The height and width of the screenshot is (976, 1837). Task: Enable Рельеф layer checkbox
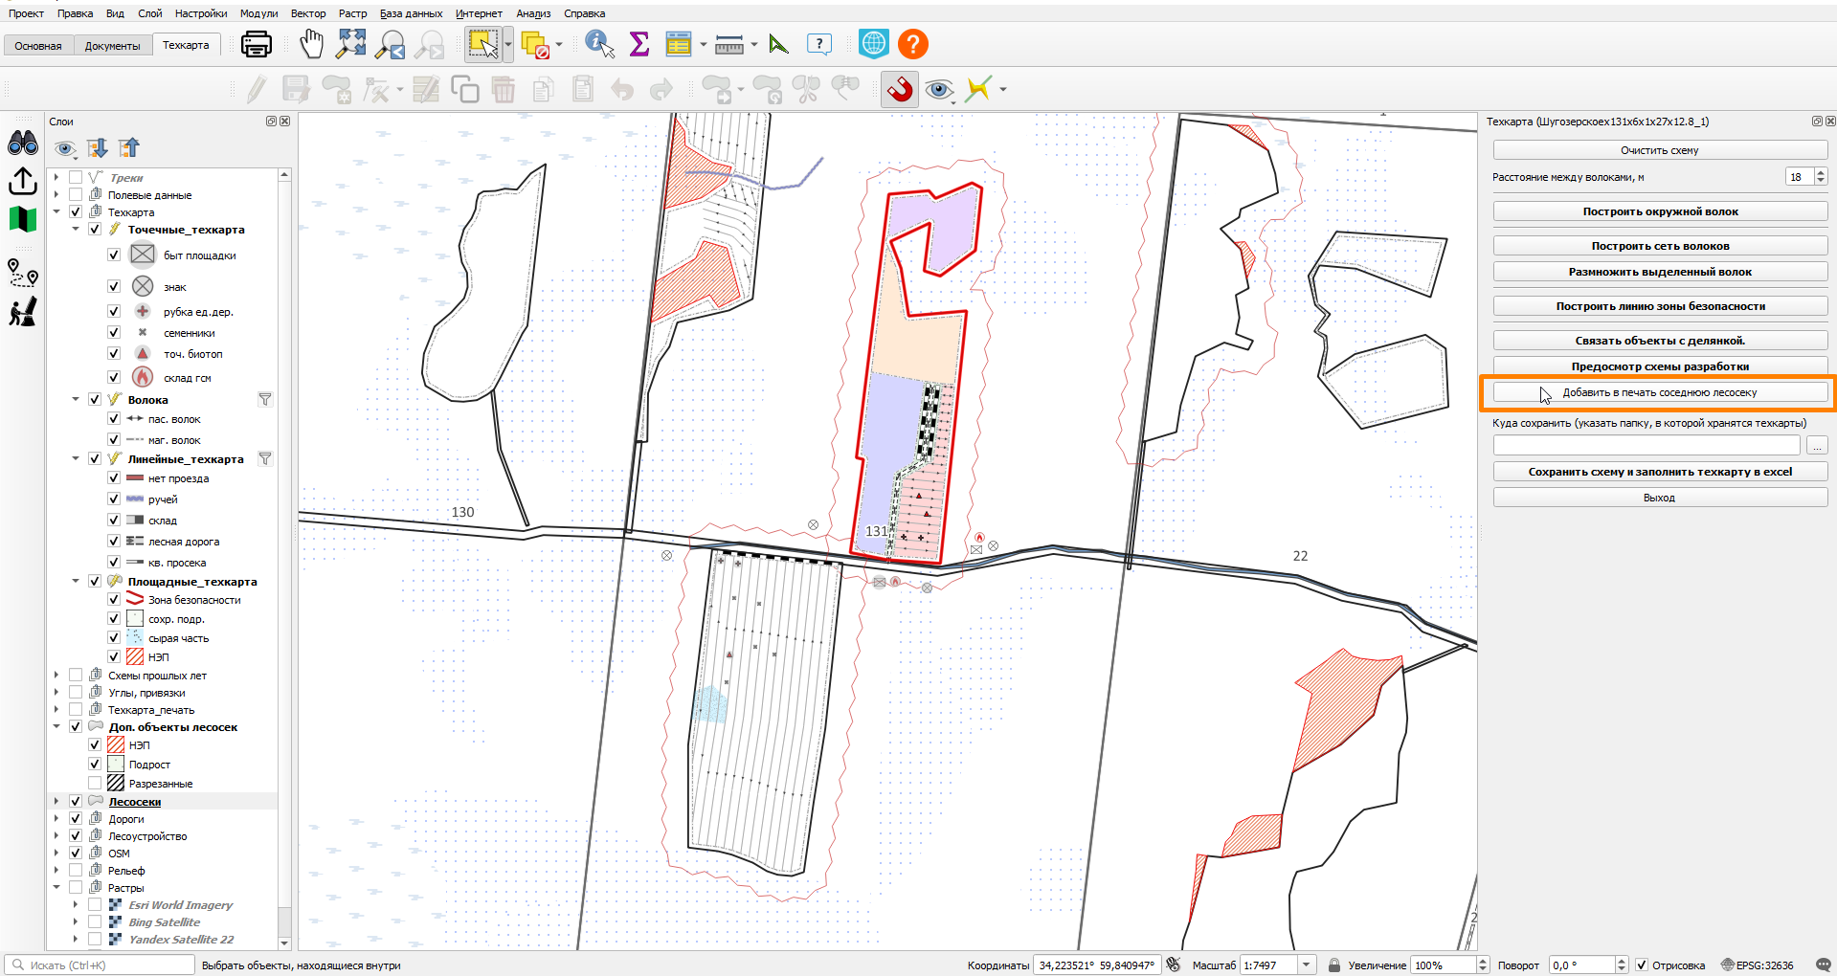click(x=76, y=871)
